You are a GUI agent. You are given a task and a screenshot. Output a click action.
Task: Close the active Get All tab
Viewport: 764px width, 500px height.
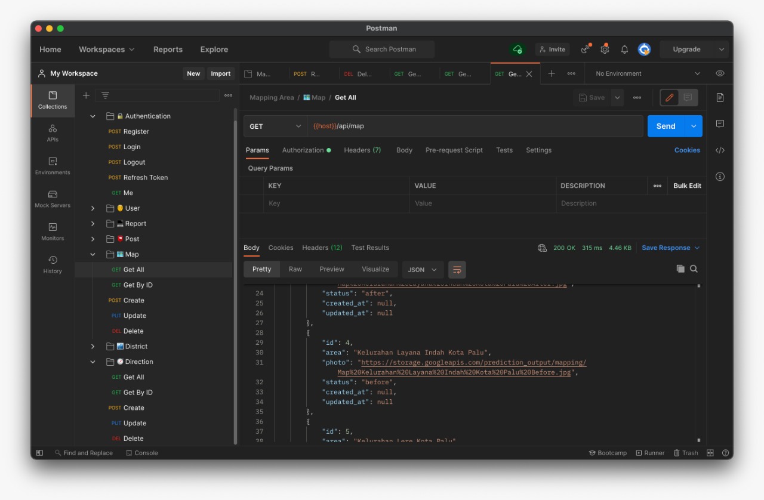click(x=529, y=74)
